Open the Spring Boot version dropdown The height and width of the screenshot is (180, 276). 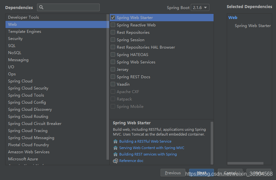pyautogui.click(x=200, y=8)
